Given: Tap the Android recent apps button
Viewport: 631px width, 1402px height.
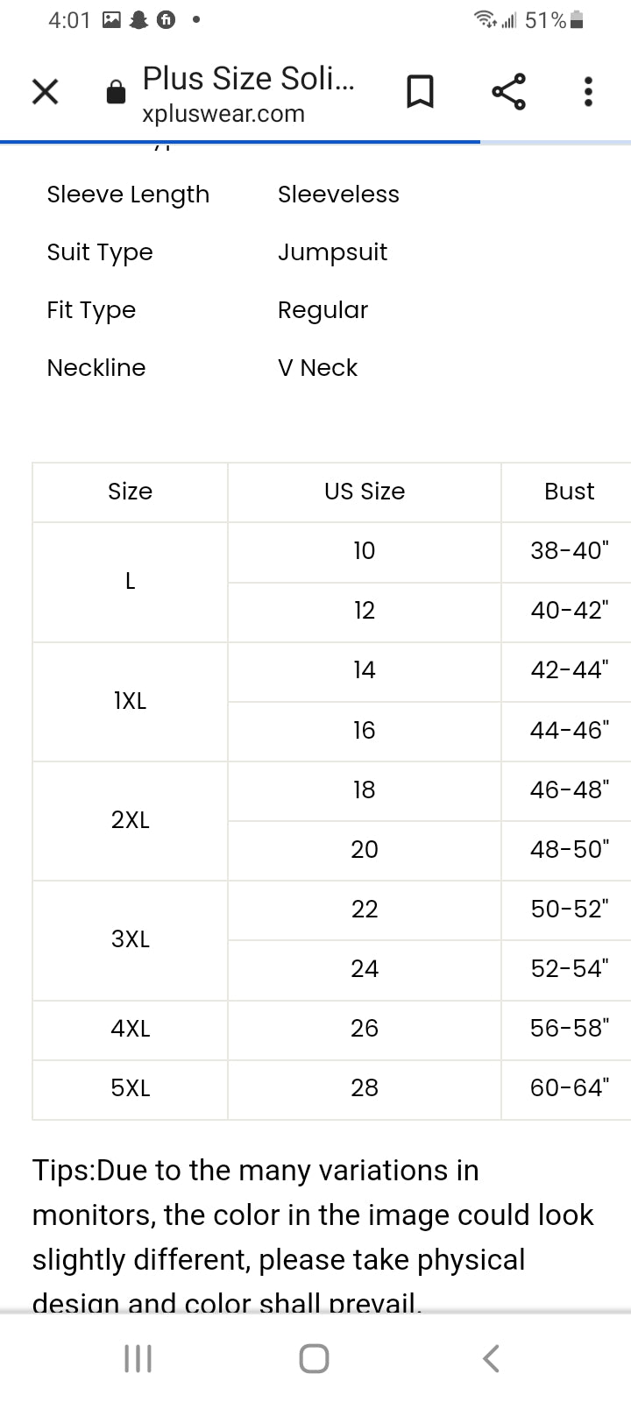Looking at the screenshot, I should 138,1358.
